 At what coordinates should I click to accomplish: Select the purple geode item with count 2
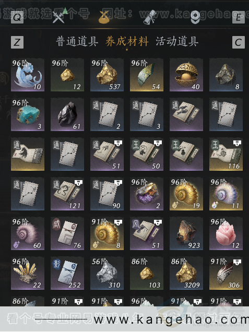(147, 194)
